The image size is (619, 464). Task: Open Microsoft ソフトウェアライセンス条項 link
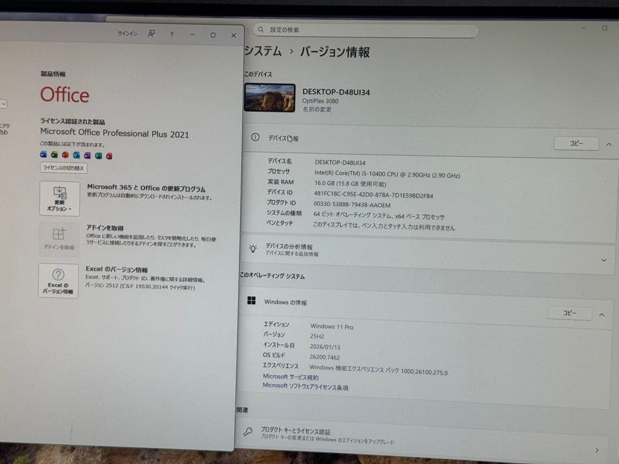point(305,386)
